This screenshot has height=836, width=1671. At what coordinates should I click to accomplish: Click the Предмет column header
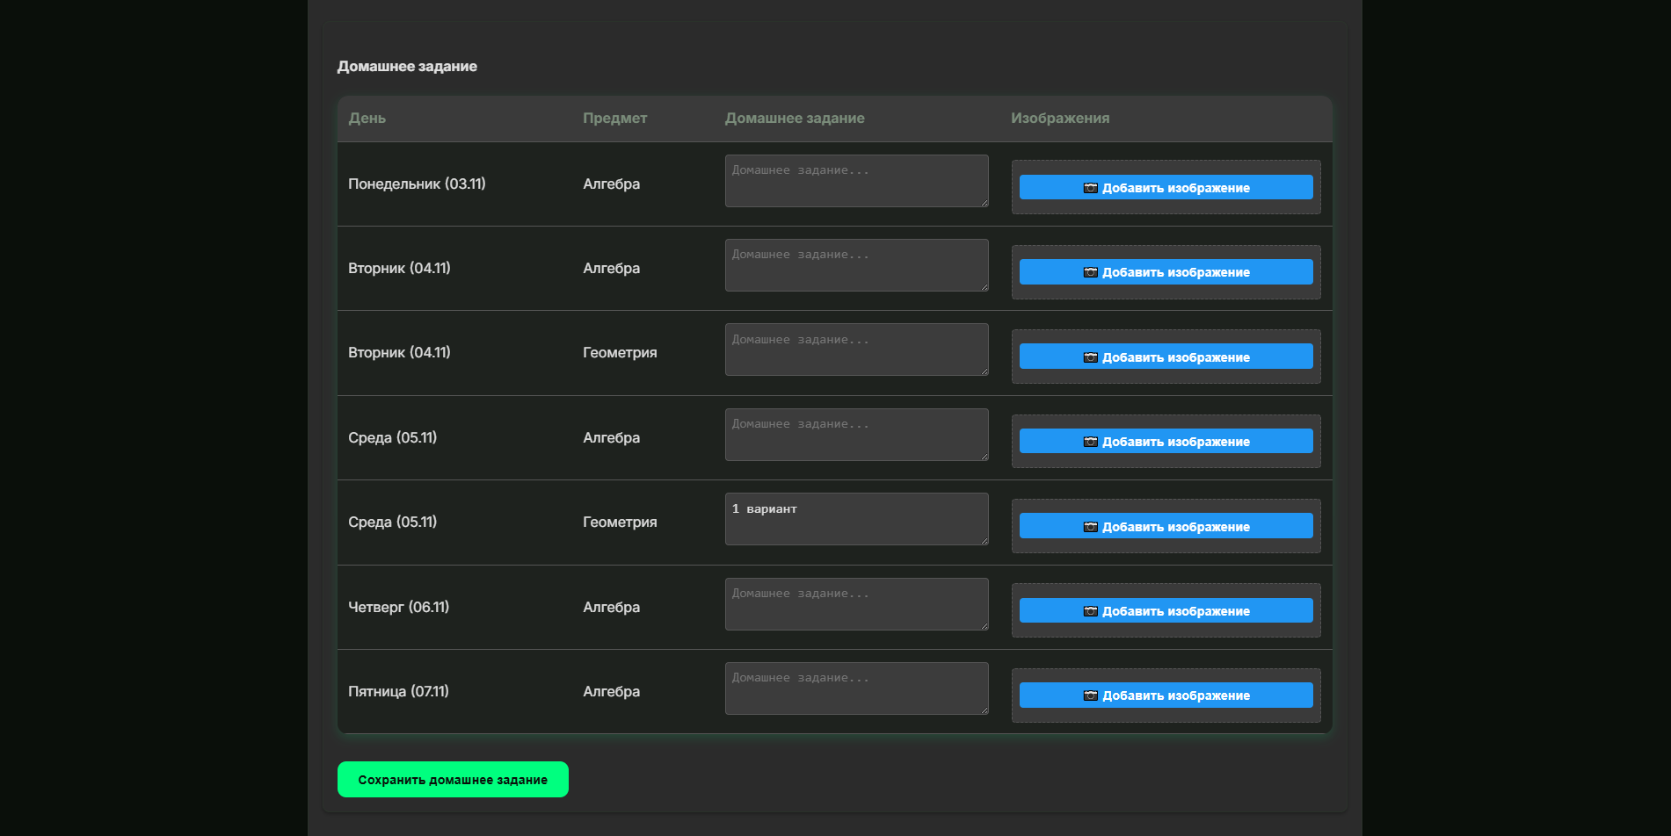[615, 119]
